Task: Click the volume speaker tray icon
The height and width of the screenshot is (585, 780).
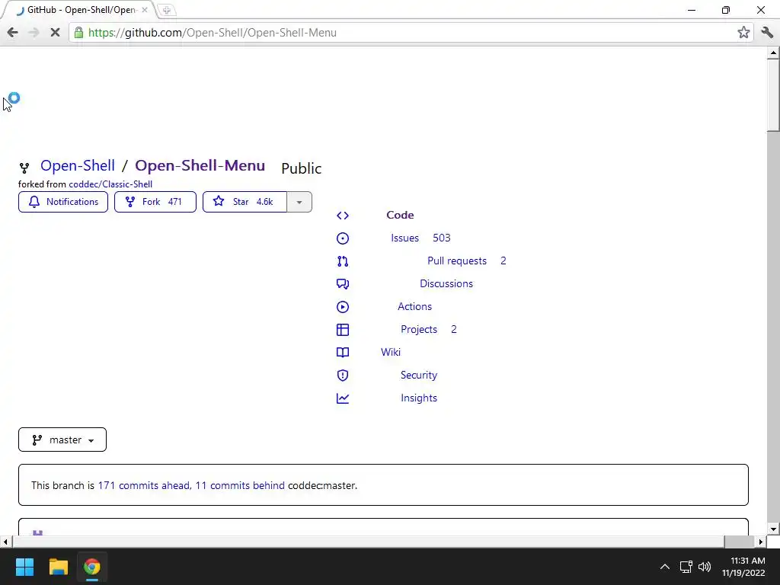Action: pos(705,567)
